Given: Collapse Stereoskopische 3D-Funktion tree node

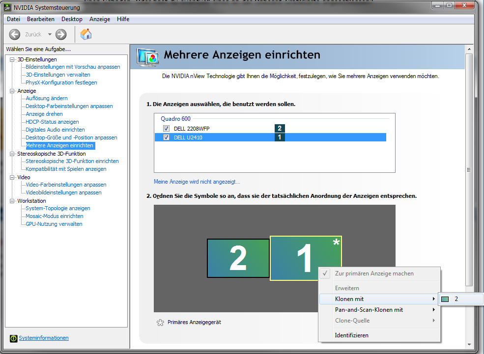Looking at the screenshot, I should (x=12, y=154).
